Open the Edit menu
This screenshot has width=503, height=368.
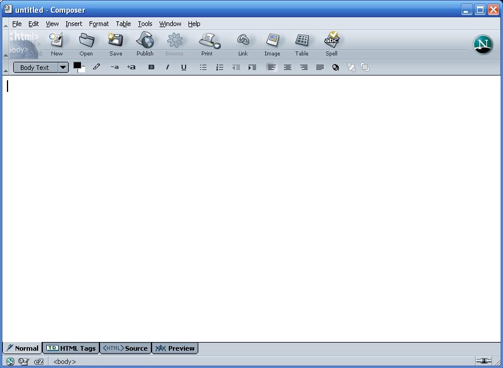[34, 24]
